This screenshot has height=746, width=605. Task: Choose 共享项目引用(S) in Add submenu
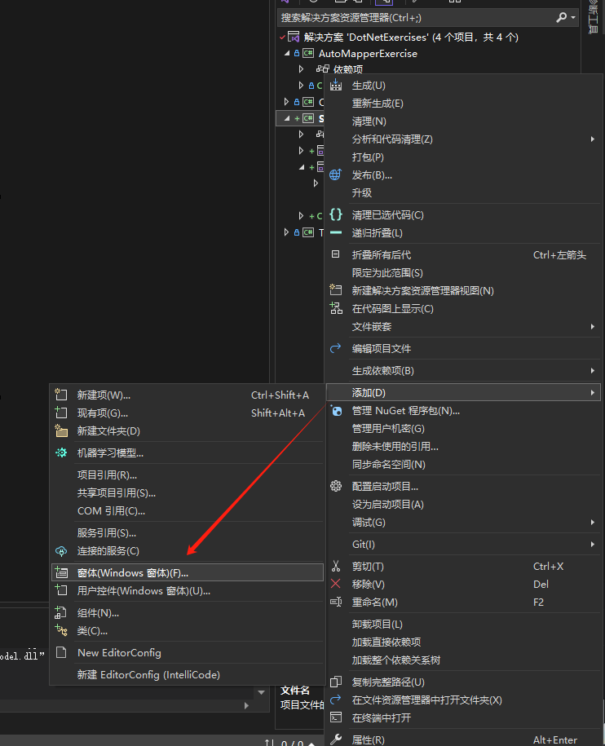point(187,493)
